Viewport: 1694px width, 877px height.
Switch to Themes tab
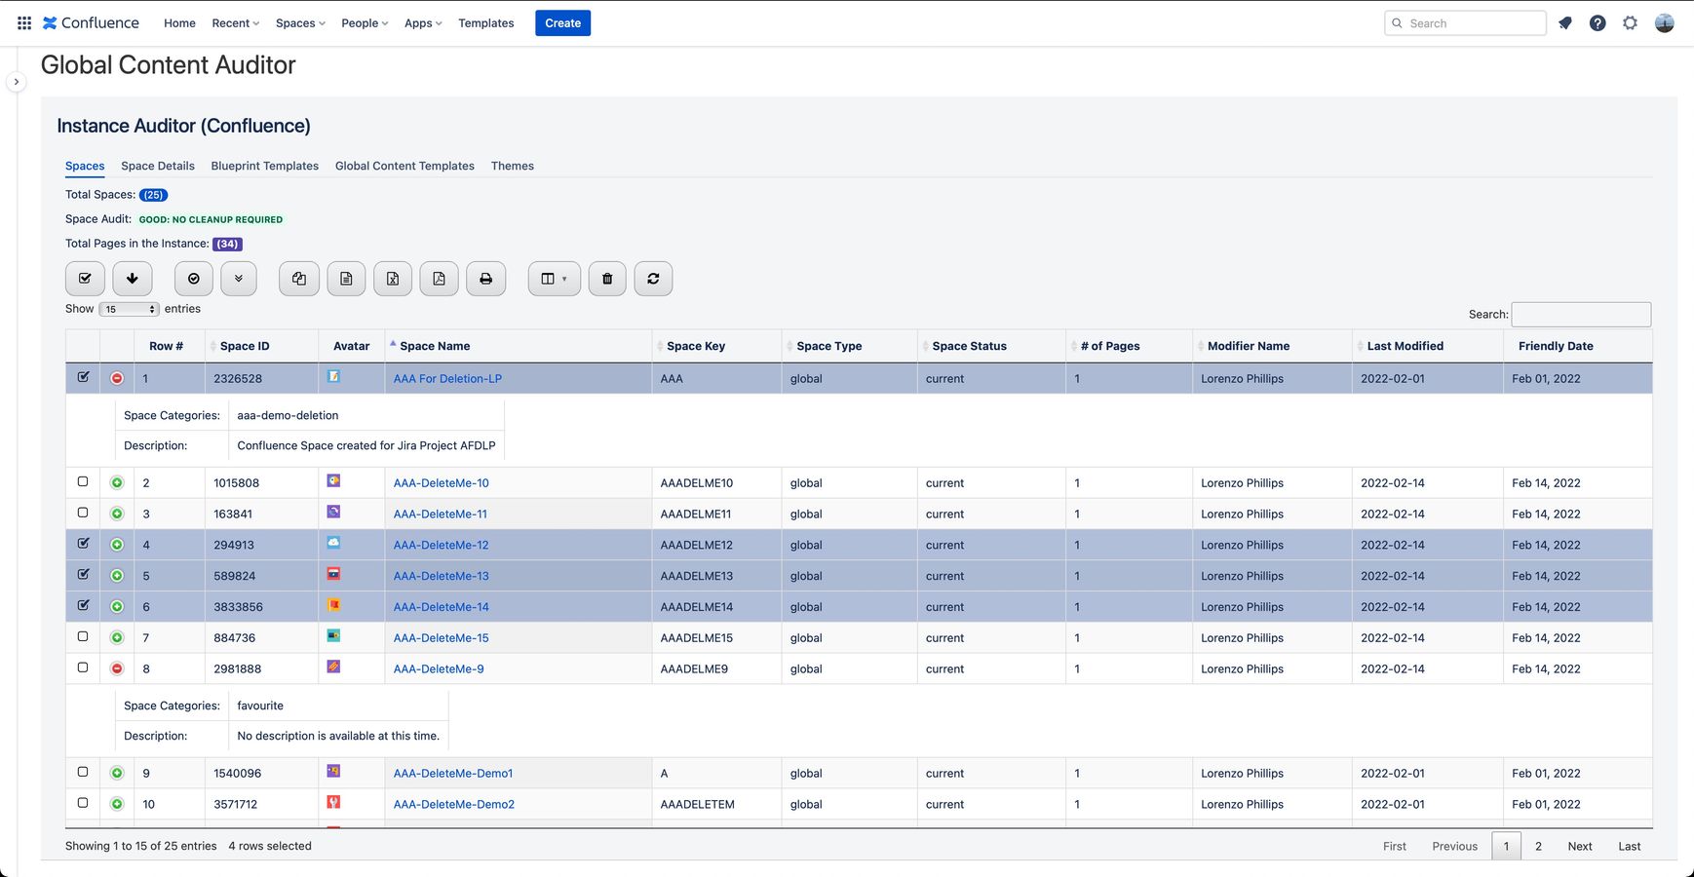pos(513,166)
